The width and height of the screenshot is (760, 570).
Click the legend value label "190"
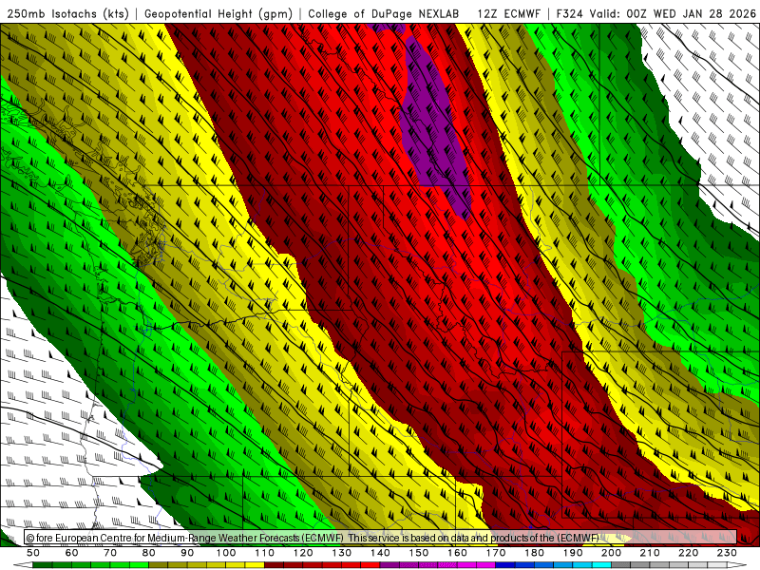click(x=573, y=553)
